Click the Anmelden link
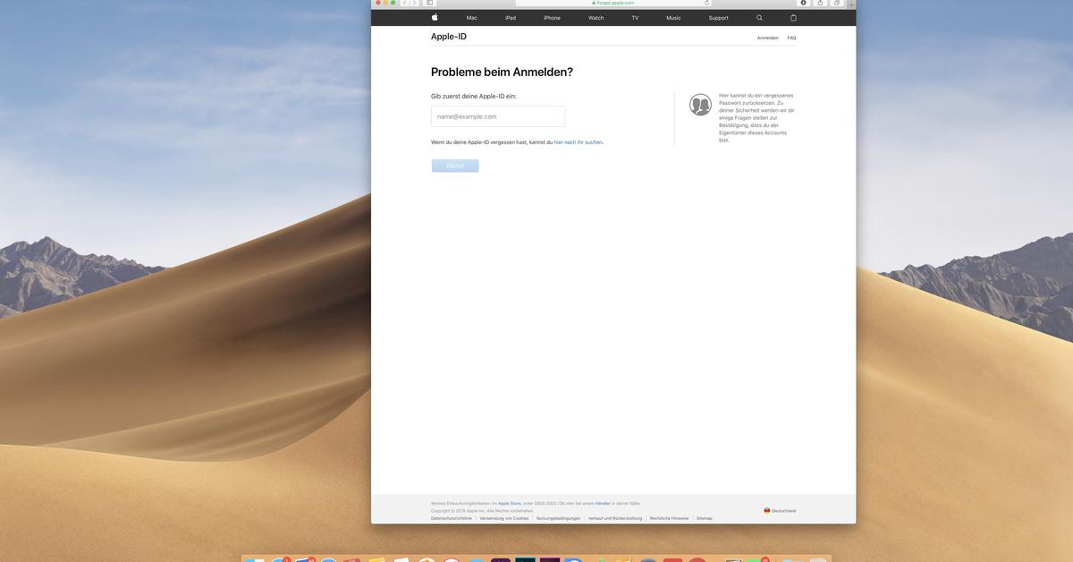The height and width of the screenshot is (562, 1073). 767,38
